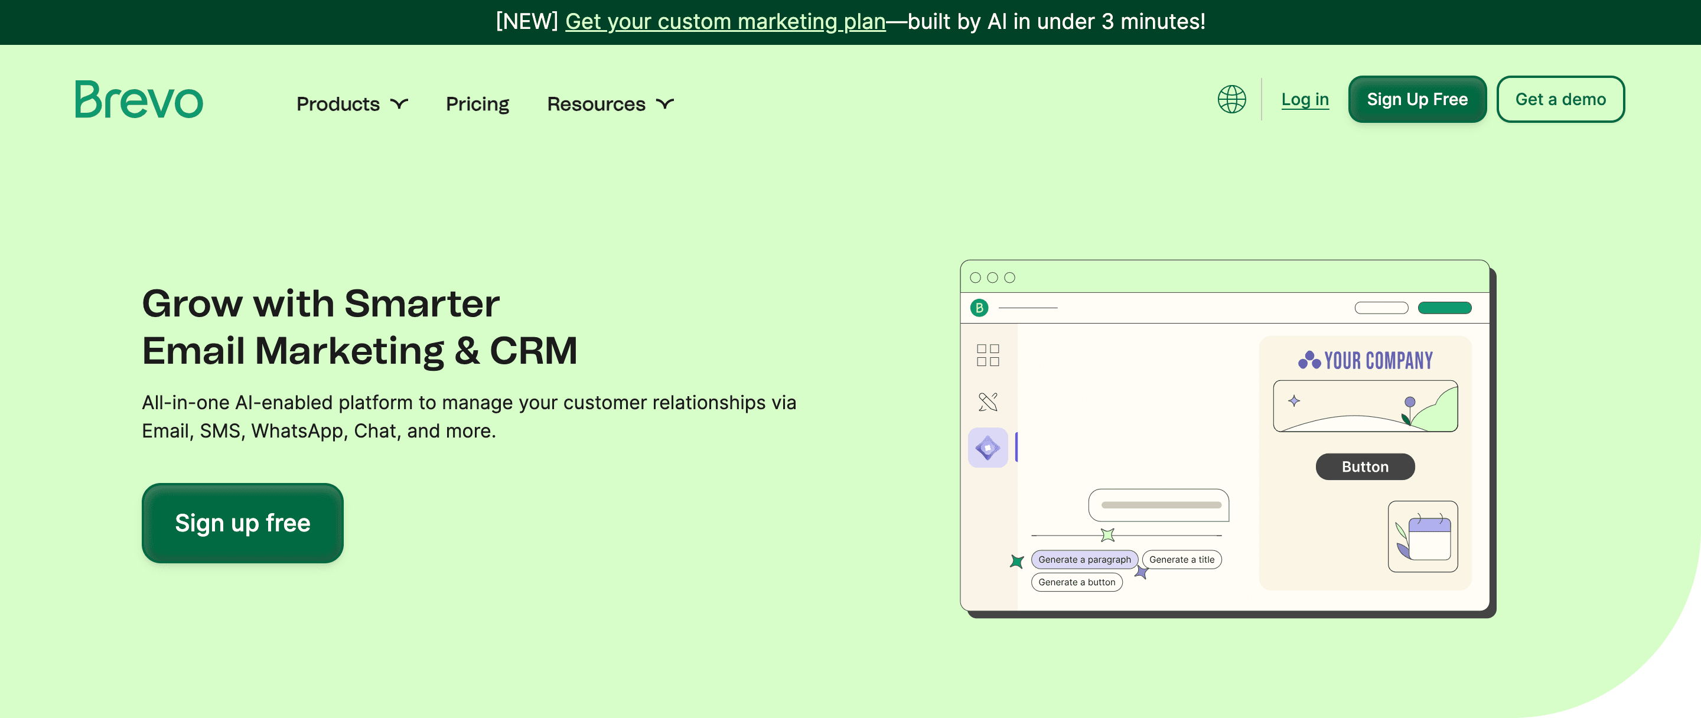Screen dimensions: 1701x718
Task: Request a demo with Get a demo
Action: pyautogui.click(x=1560, y=99)
